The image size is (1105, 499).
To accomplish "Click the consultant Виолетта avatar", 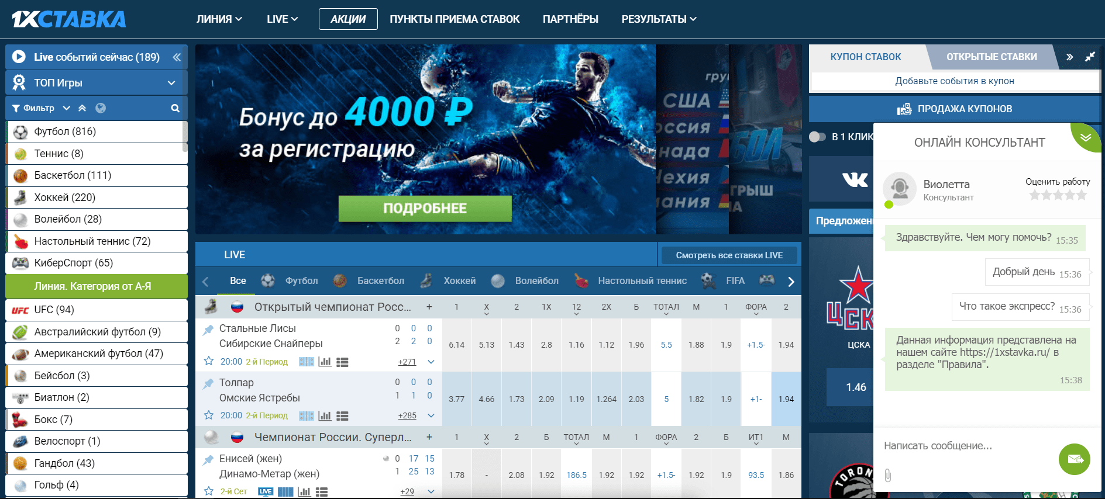I will (x=899, y=189).
